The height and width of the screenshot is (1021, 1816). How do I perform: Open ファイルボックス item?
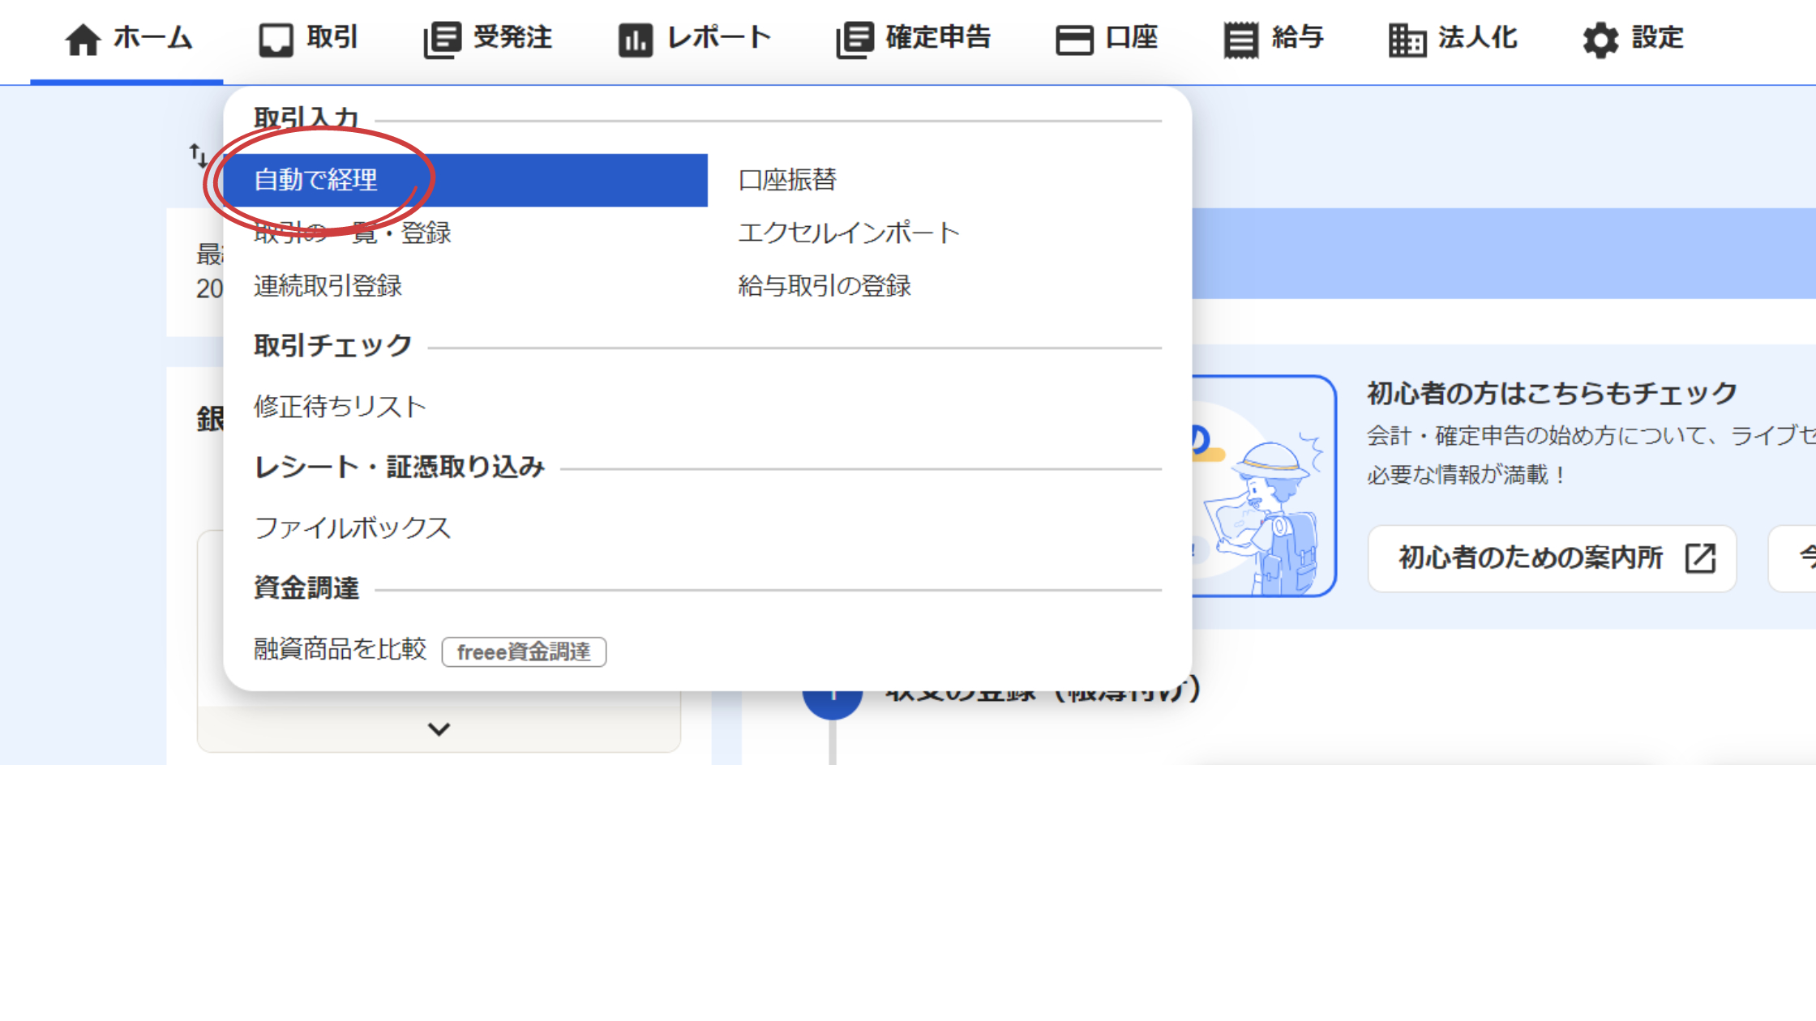352,528
